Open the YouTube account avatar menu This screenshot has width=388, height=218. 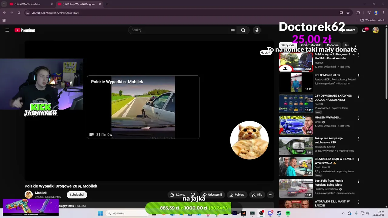(376, 30)
